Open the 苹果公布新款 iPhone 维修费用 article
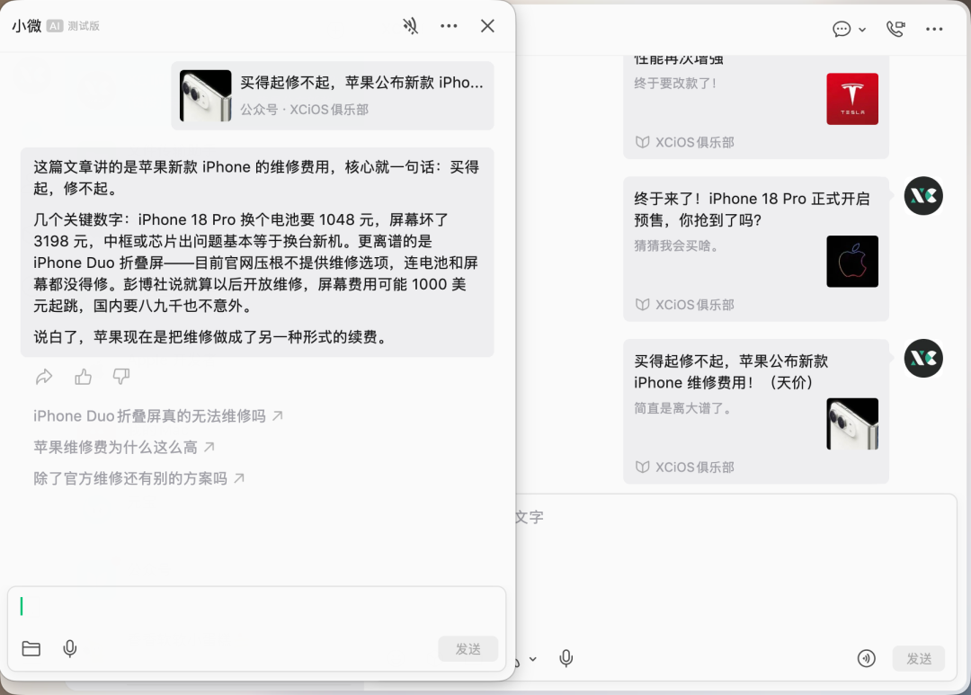971x695 pixels. pyautogui.click(x=756, y=411)
